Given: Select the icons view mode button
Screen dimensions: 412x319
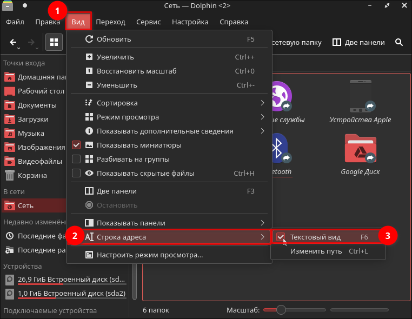Looking at the screenshot, I should coord(54,42).
